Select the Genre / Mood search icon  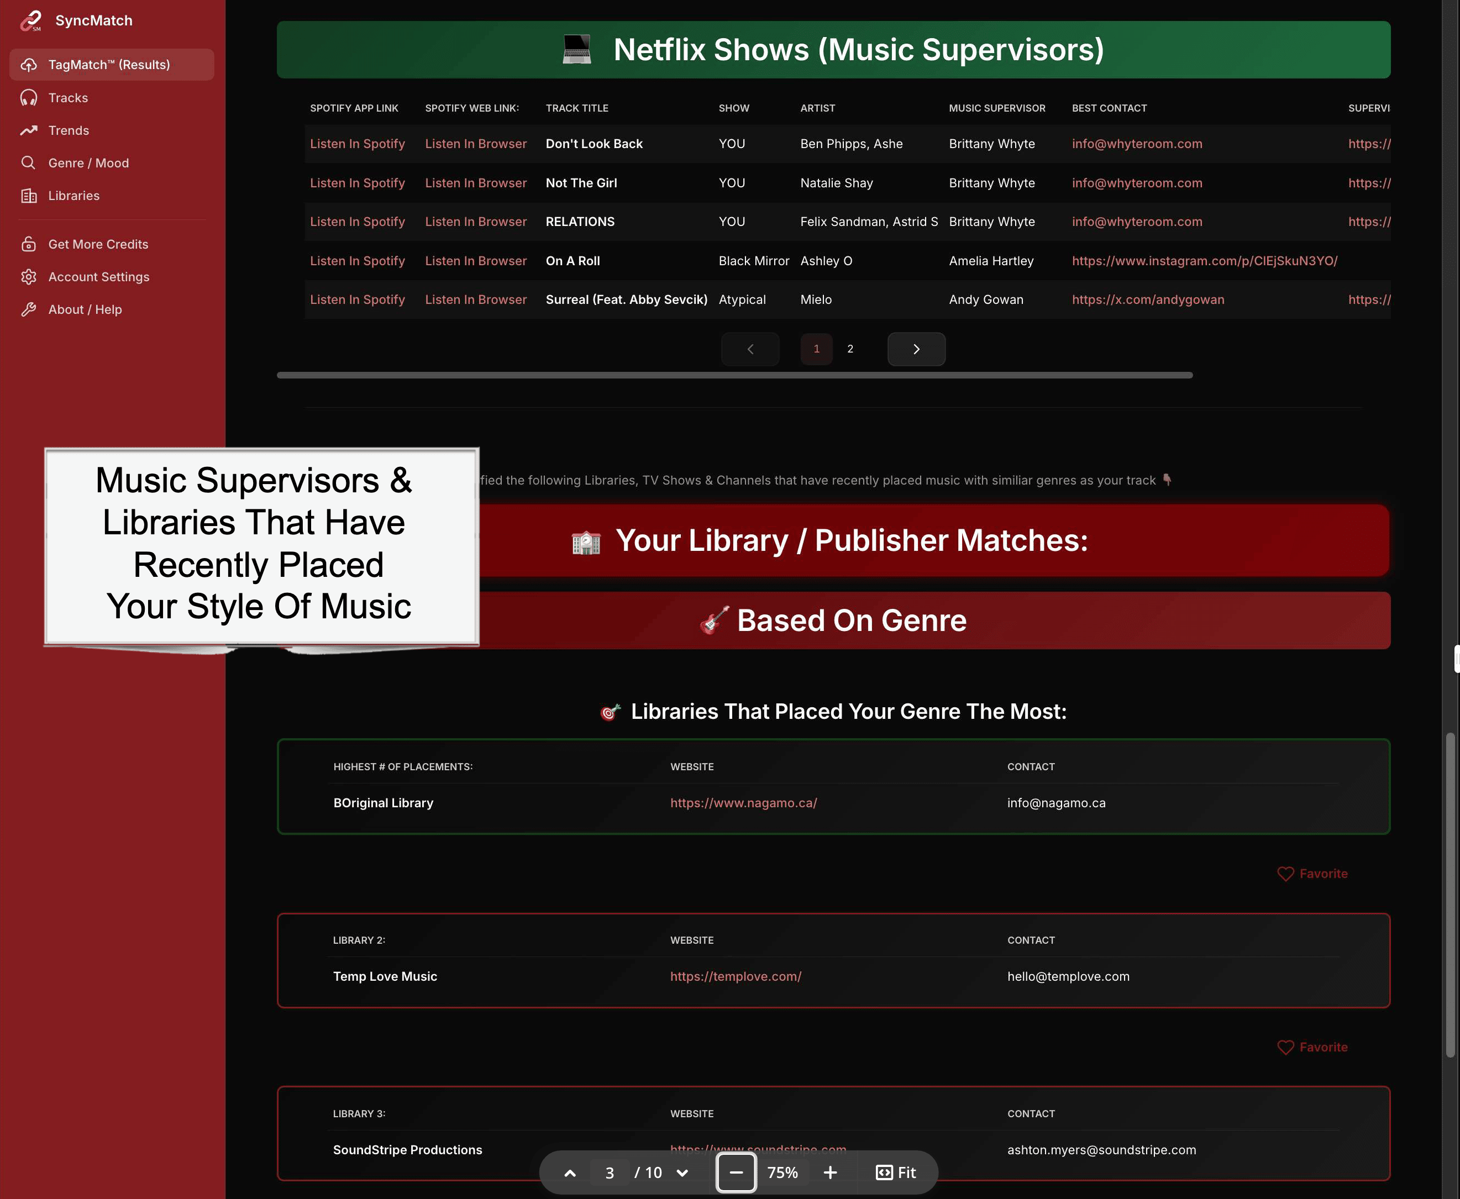28,163
